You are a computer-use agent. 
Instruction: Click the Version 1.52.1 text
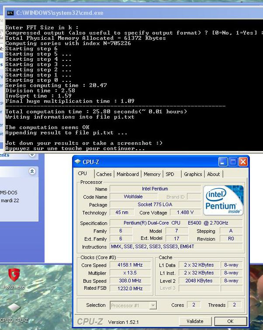[x=123, y=322]
